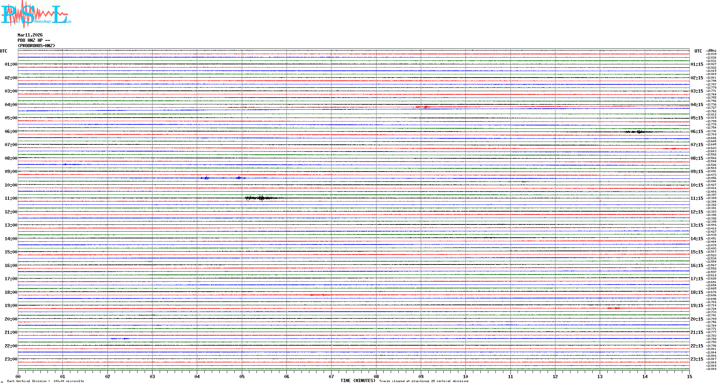The height and width of the screenshot is (386, 718).
Task: Click the (PRODROMOS-HNZ) station name text
Action: click(x=36, y=46)
